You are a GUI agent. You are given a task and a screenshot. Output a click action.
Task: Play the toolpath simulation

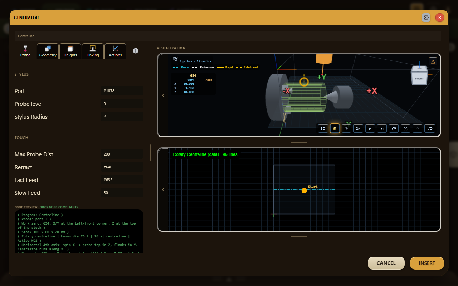coord(370,128)
